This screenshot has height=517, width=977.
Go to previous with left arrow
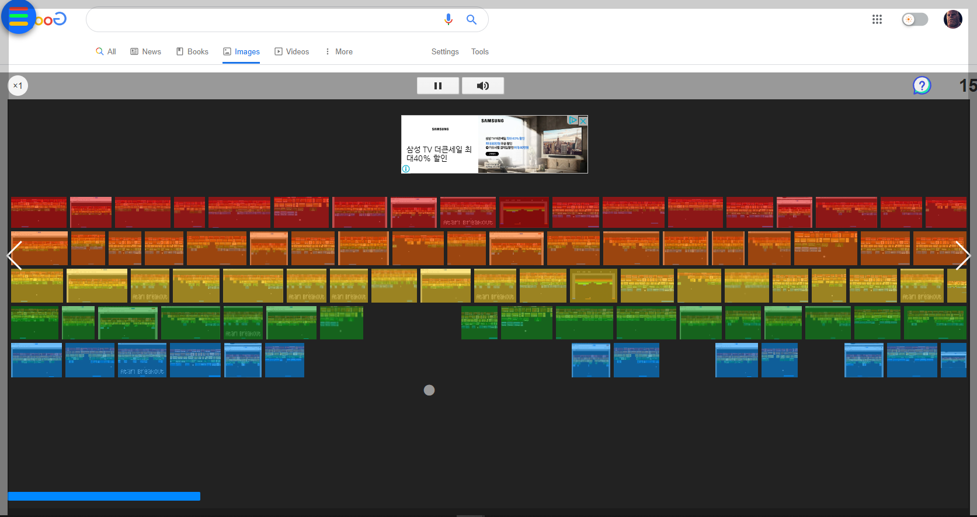coord(15,255)
